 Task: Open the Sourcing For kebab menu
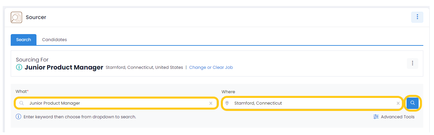(x=413, y=63)
